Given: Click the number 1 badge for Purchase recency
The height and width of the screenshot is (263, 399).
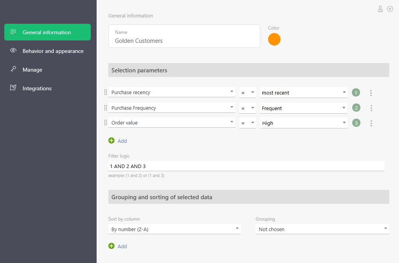Looking at the screenshot, I should pyautogui.click(x=356, y=93).
